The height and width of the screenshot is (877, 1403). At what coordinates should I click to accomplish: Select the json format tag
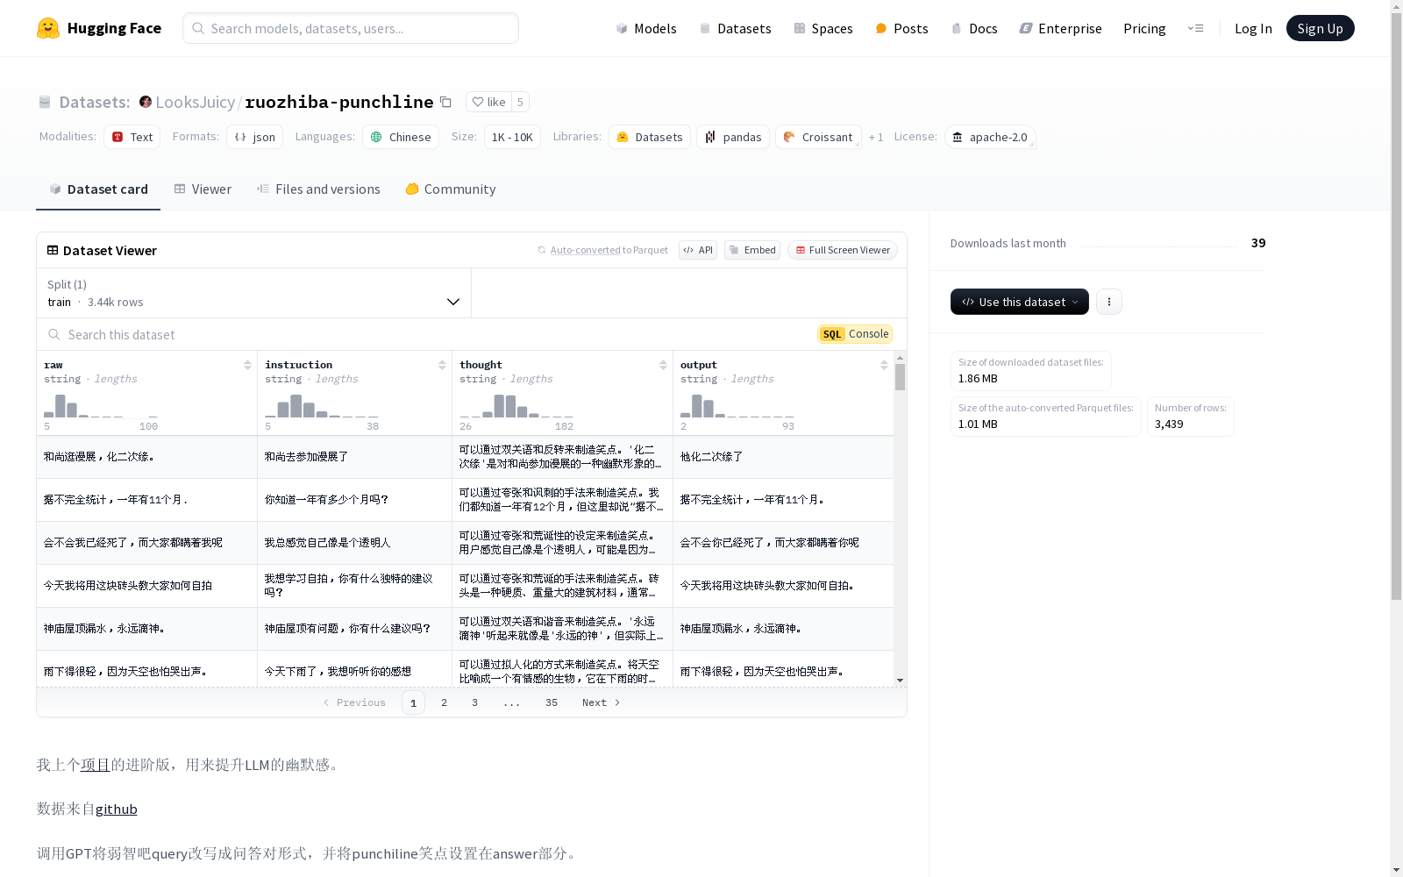254,137
